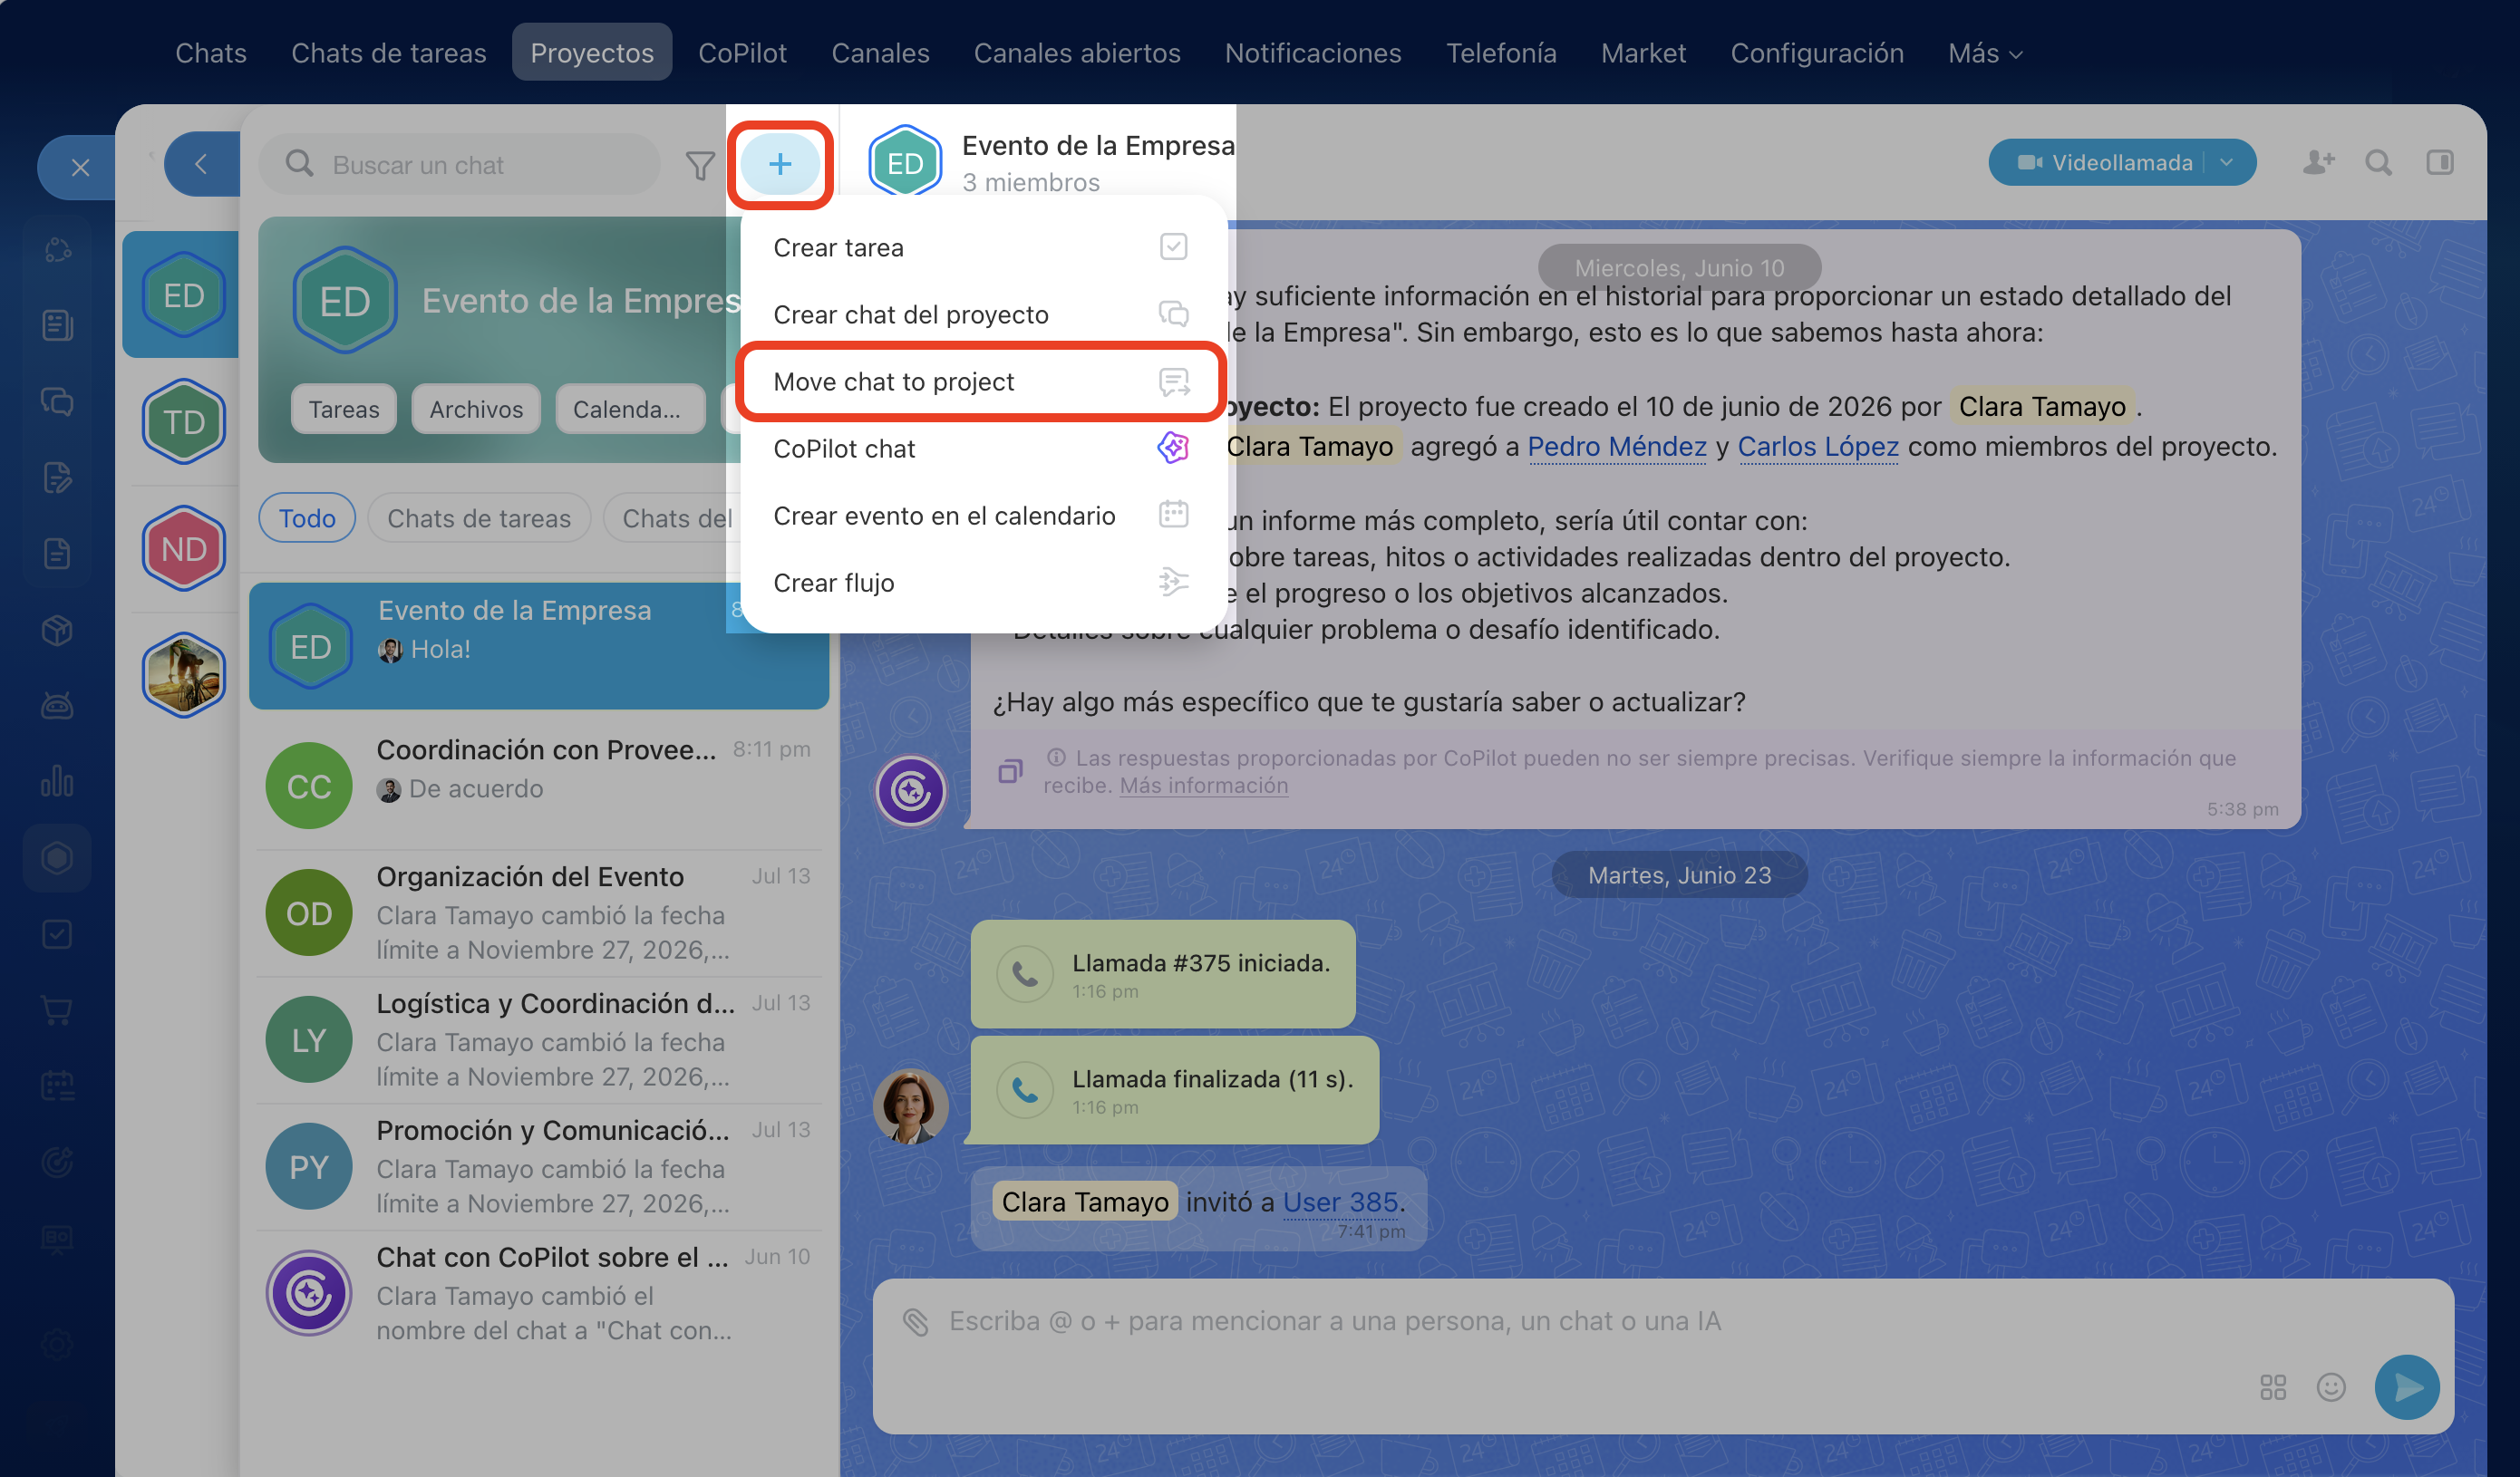
Task: Select the Todo filter chip
Action: [x=307, y=517]
